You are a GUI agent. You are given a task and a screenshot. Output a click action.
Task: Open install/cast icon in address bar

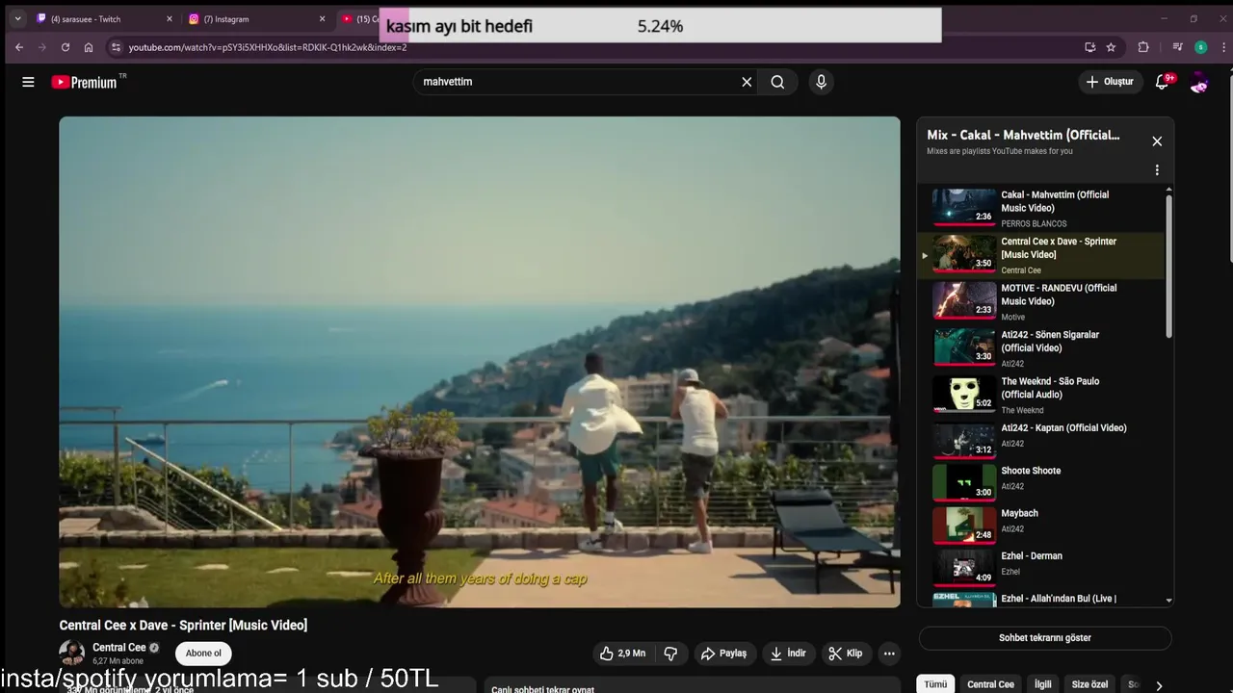1089,47
